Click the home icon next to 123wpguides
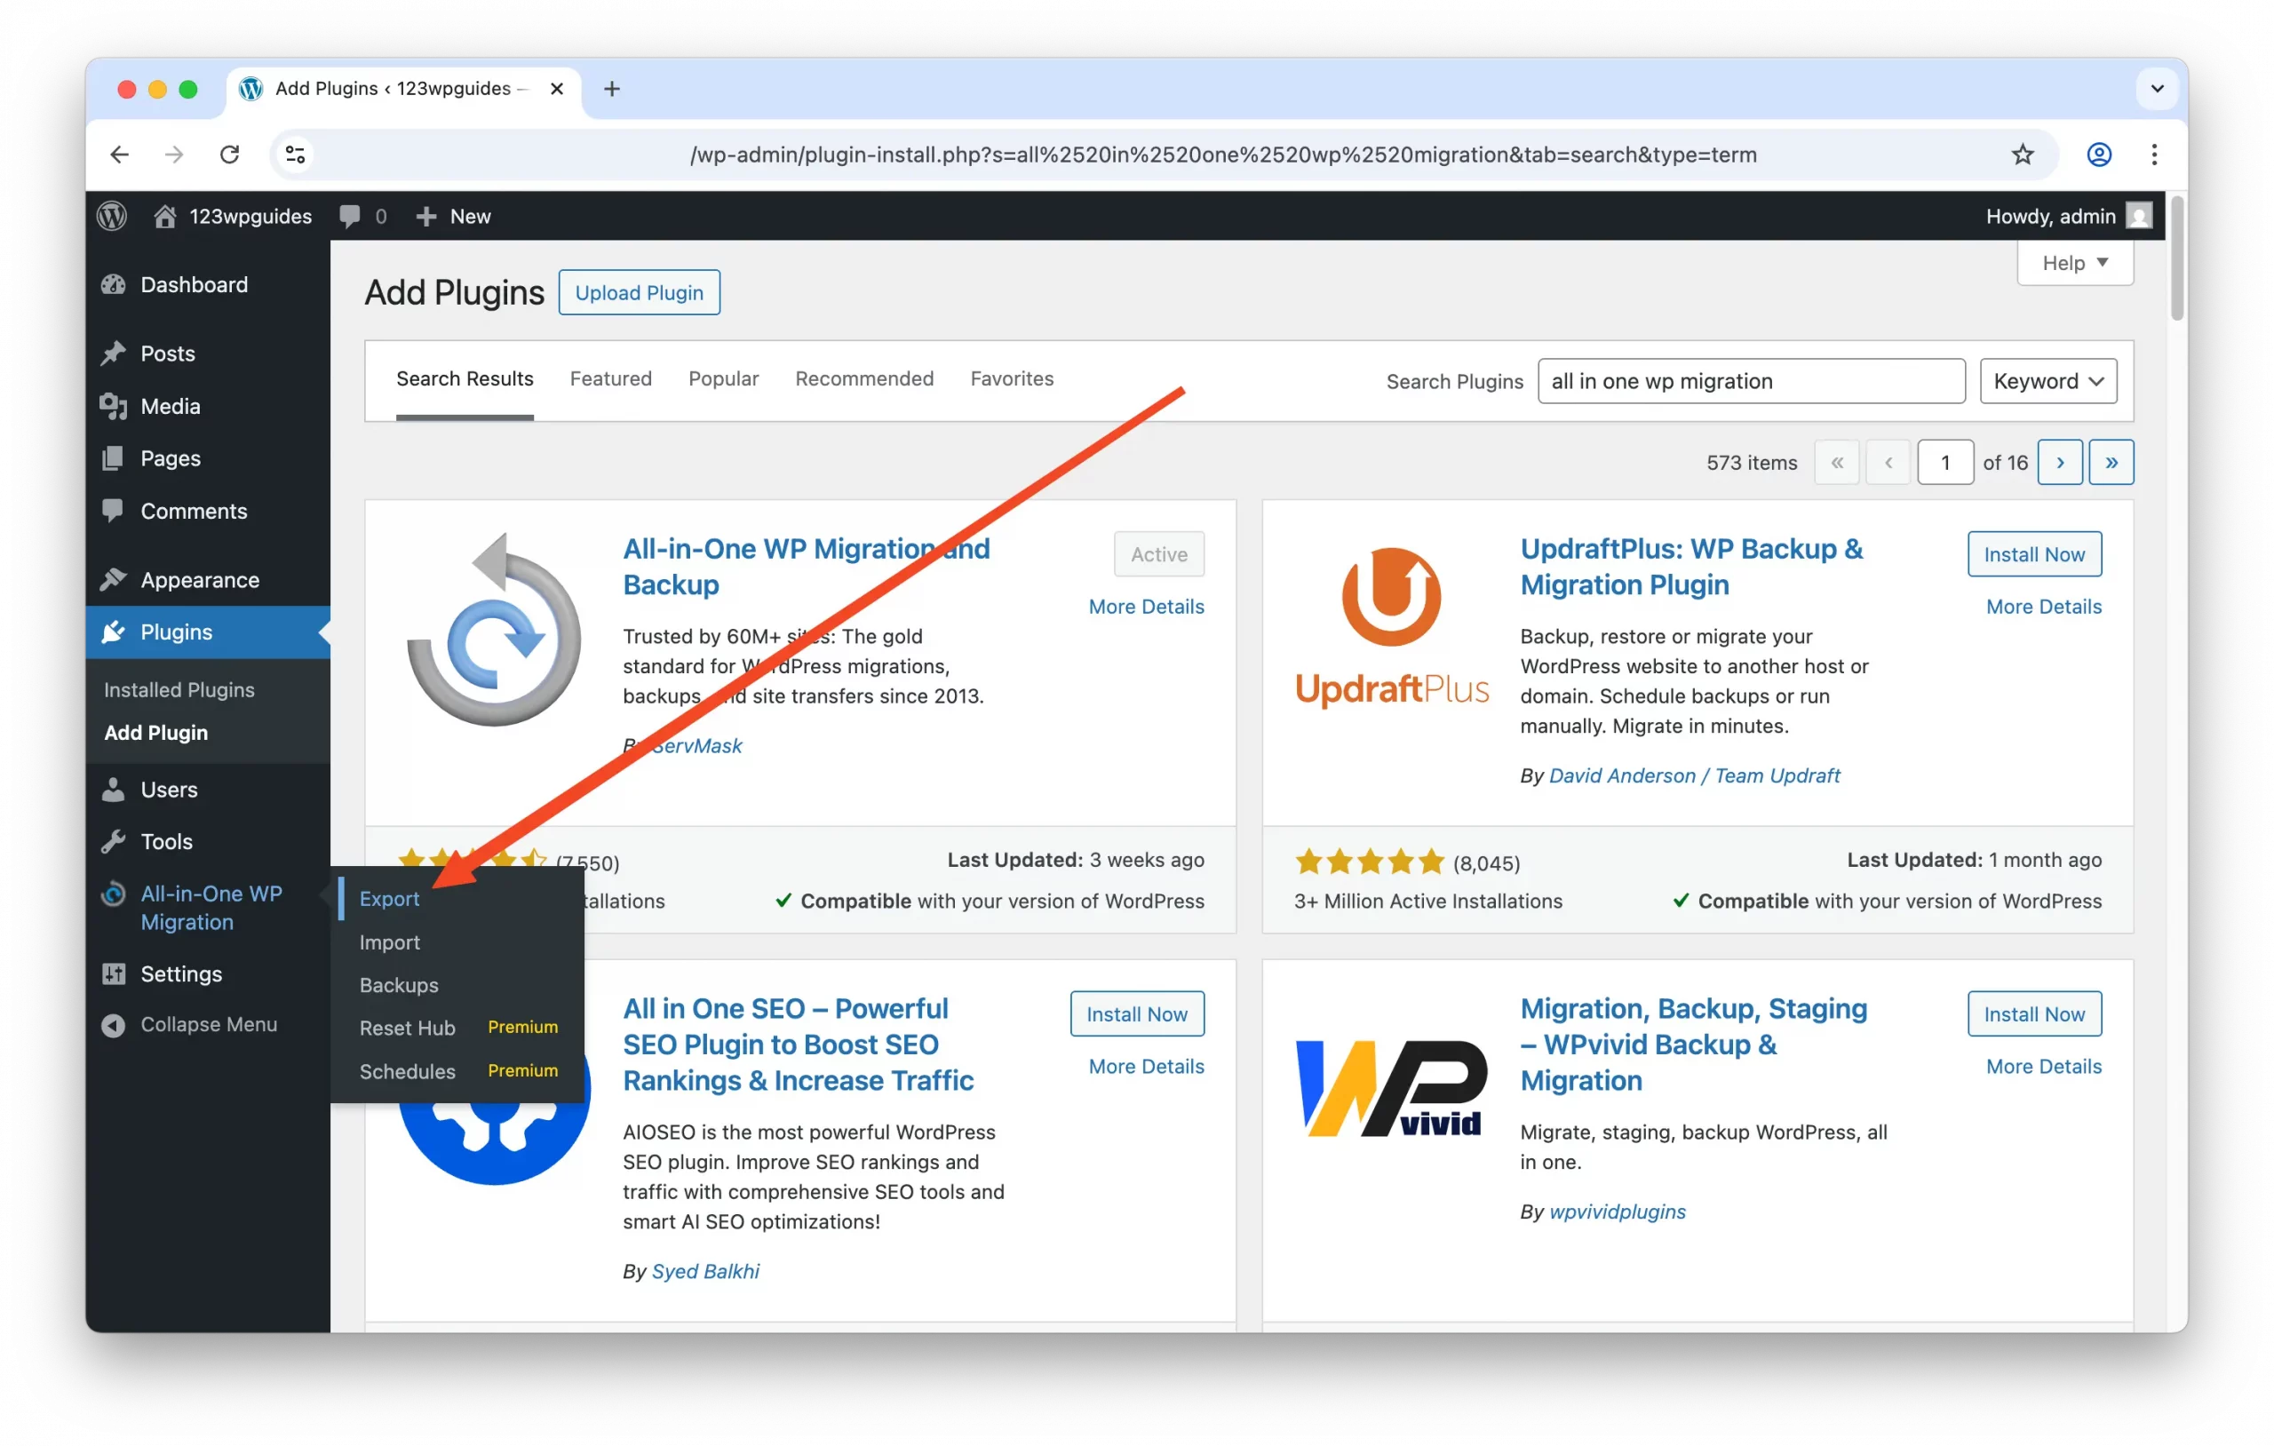The image size is (2274, 1446). (165, 217)
